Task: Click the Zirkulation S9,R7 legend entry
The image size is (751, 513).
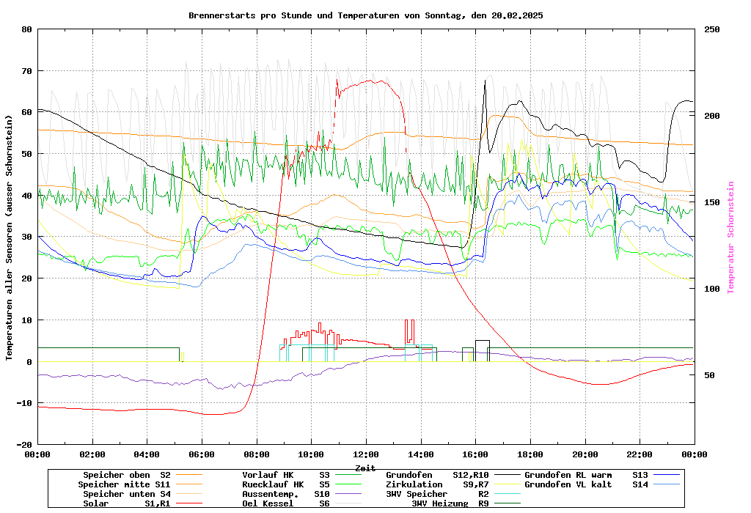Action: pos(437,484)
